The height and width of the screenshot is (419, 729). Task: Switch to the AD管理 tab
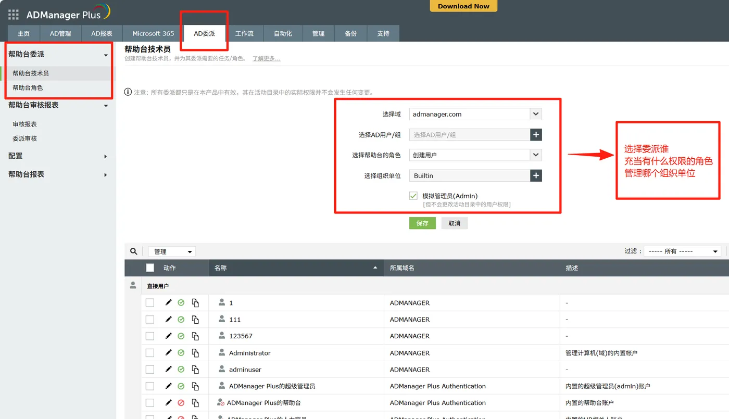tap(60, 33)
